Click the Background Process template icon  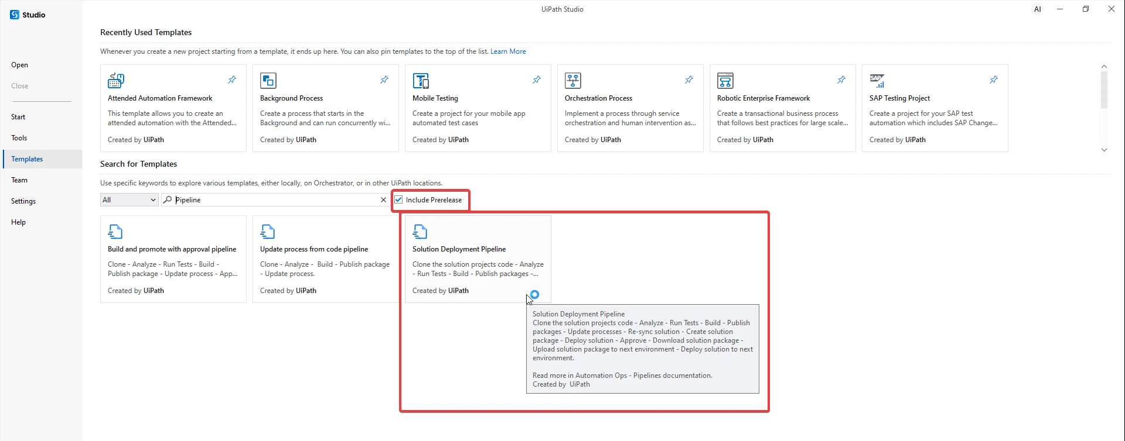point(268,80)
